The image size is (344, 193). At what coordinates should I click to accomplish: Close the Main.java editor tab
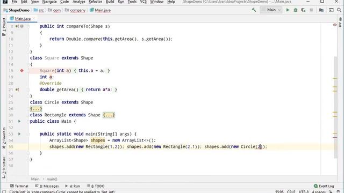[33, 19]
